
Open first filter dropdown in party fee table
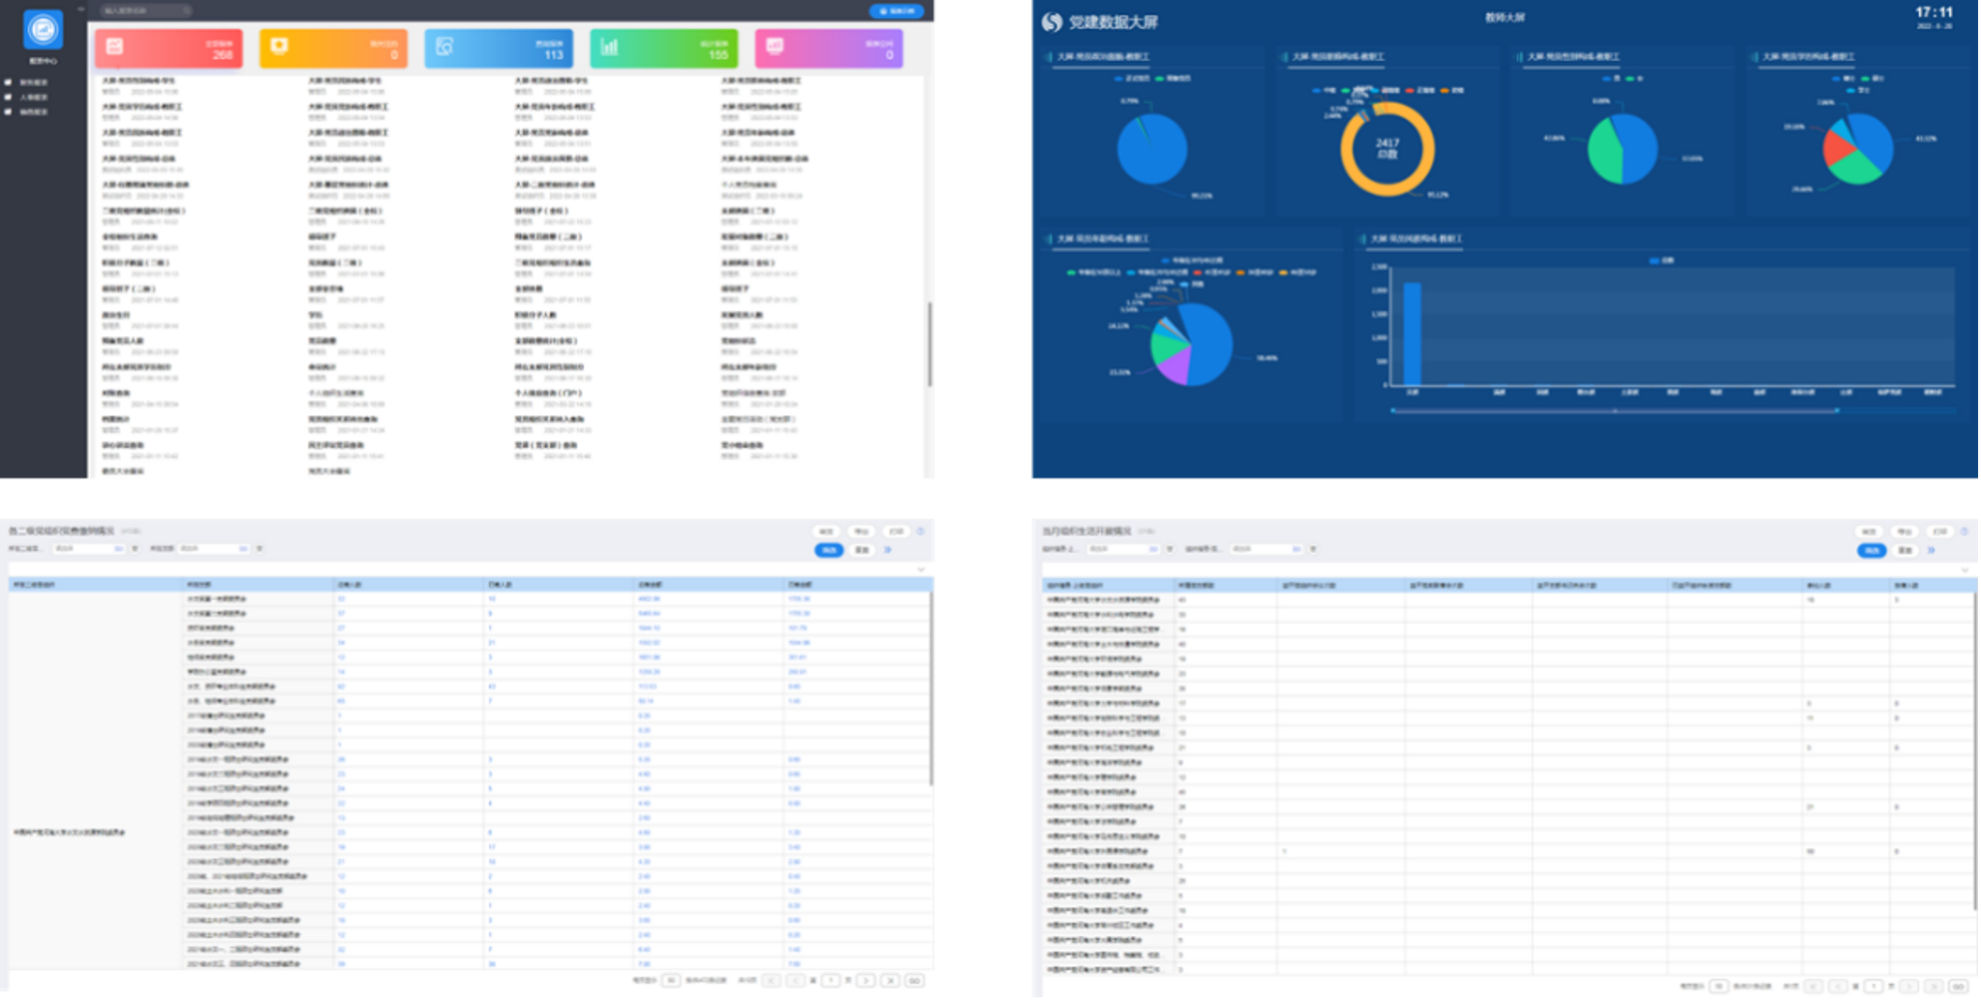tap(89, 549)
